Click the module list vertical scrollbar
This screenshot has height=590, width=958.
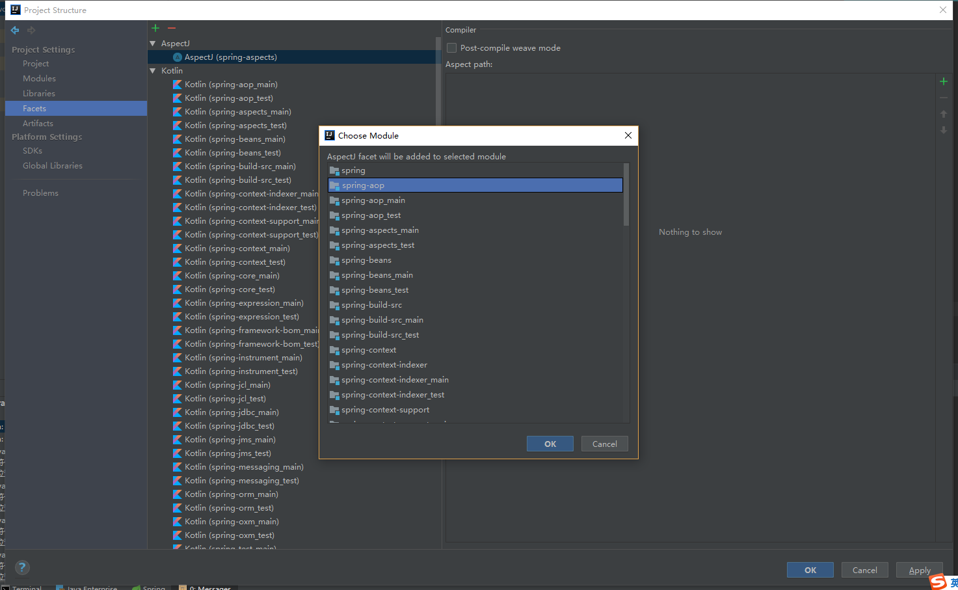click(626, 194)
